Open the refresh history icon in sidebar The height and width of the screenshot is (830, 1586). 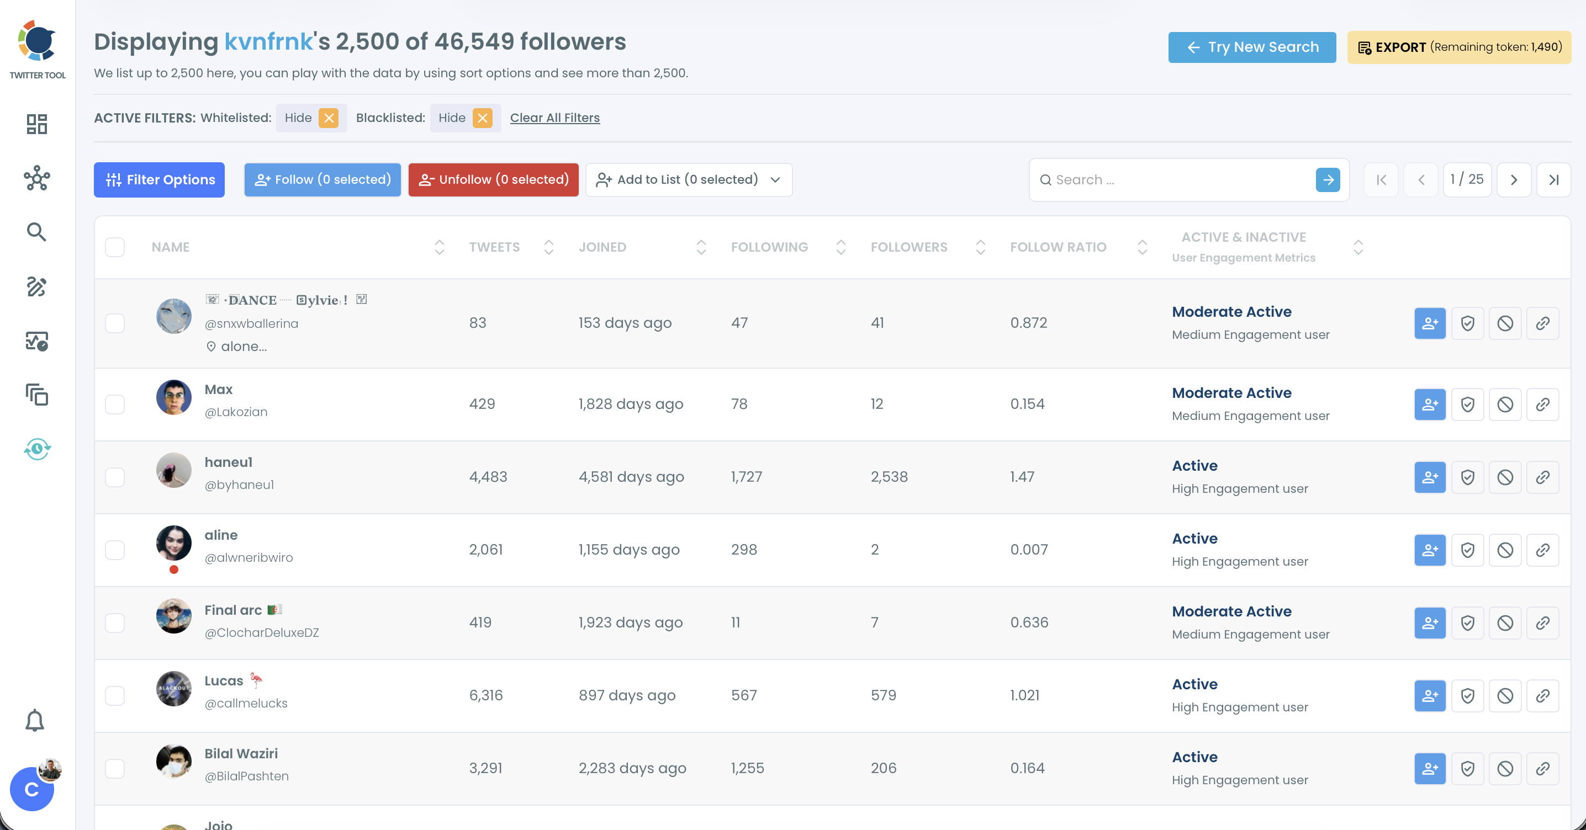(37, 449)
